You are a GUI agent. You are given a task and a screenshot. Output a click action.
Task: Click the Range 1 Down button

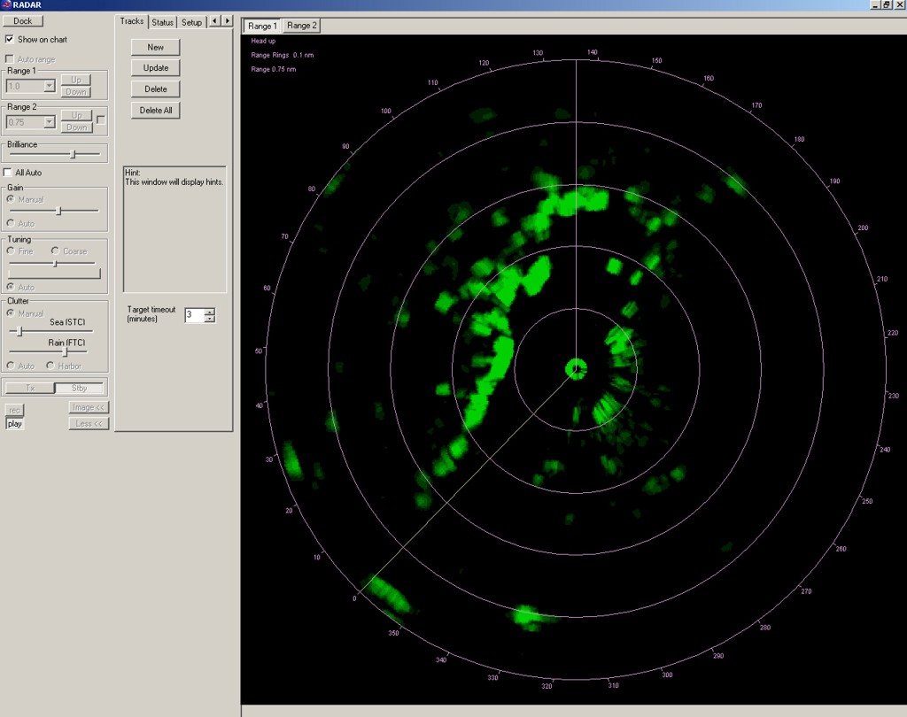pyautogui.click(x=76, y=91)
